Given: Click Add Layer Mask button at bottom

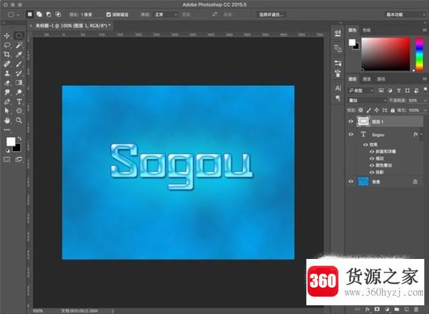Looking at the screenshot, I should [377, 309].
